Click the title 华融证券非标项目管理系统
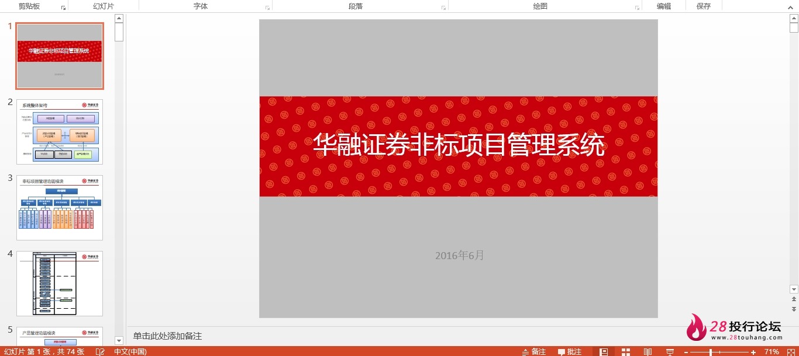The width and height of the screenshot is (799, 356). point(459,145)
